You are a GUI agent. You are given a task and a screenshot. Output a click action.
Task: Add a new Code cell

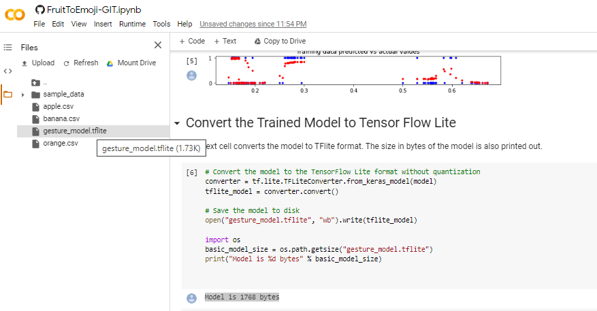[192, 42]
